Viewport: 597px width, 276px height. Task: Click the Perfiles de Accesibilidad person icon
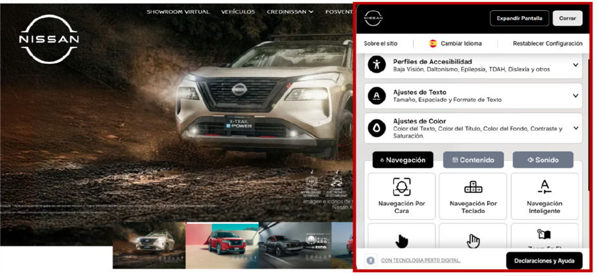376,65
